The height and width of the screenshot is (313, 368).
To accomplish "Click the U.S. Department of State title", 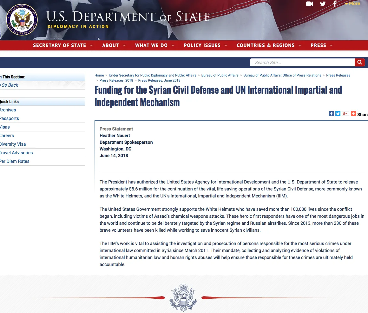I will click(x=128, y=17).
